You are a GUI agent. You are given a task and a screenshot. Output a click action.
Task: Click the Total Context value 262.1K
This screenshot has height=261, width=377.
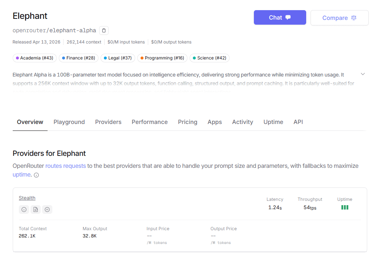point(27,236)
